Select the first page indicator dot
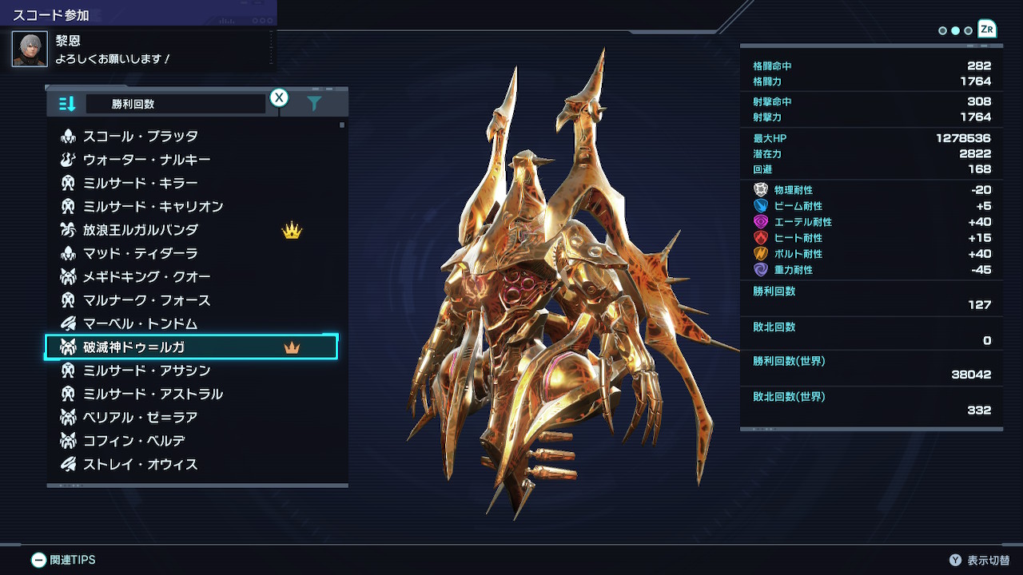1023x575 pixels. click(942, 30)
